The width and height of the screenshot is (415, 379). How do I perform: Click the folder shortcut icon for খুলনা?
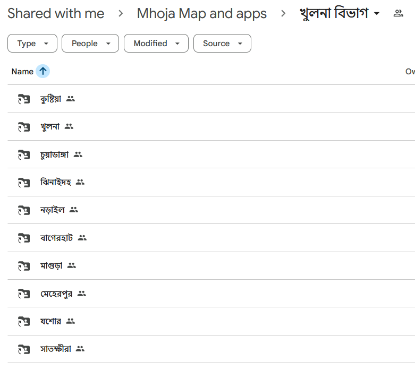coord(24,127)
